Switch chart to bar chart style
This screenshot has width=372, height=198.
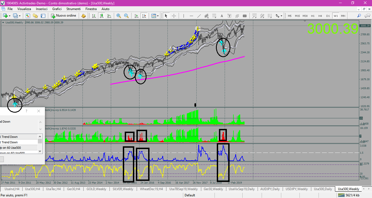[94, 16]
